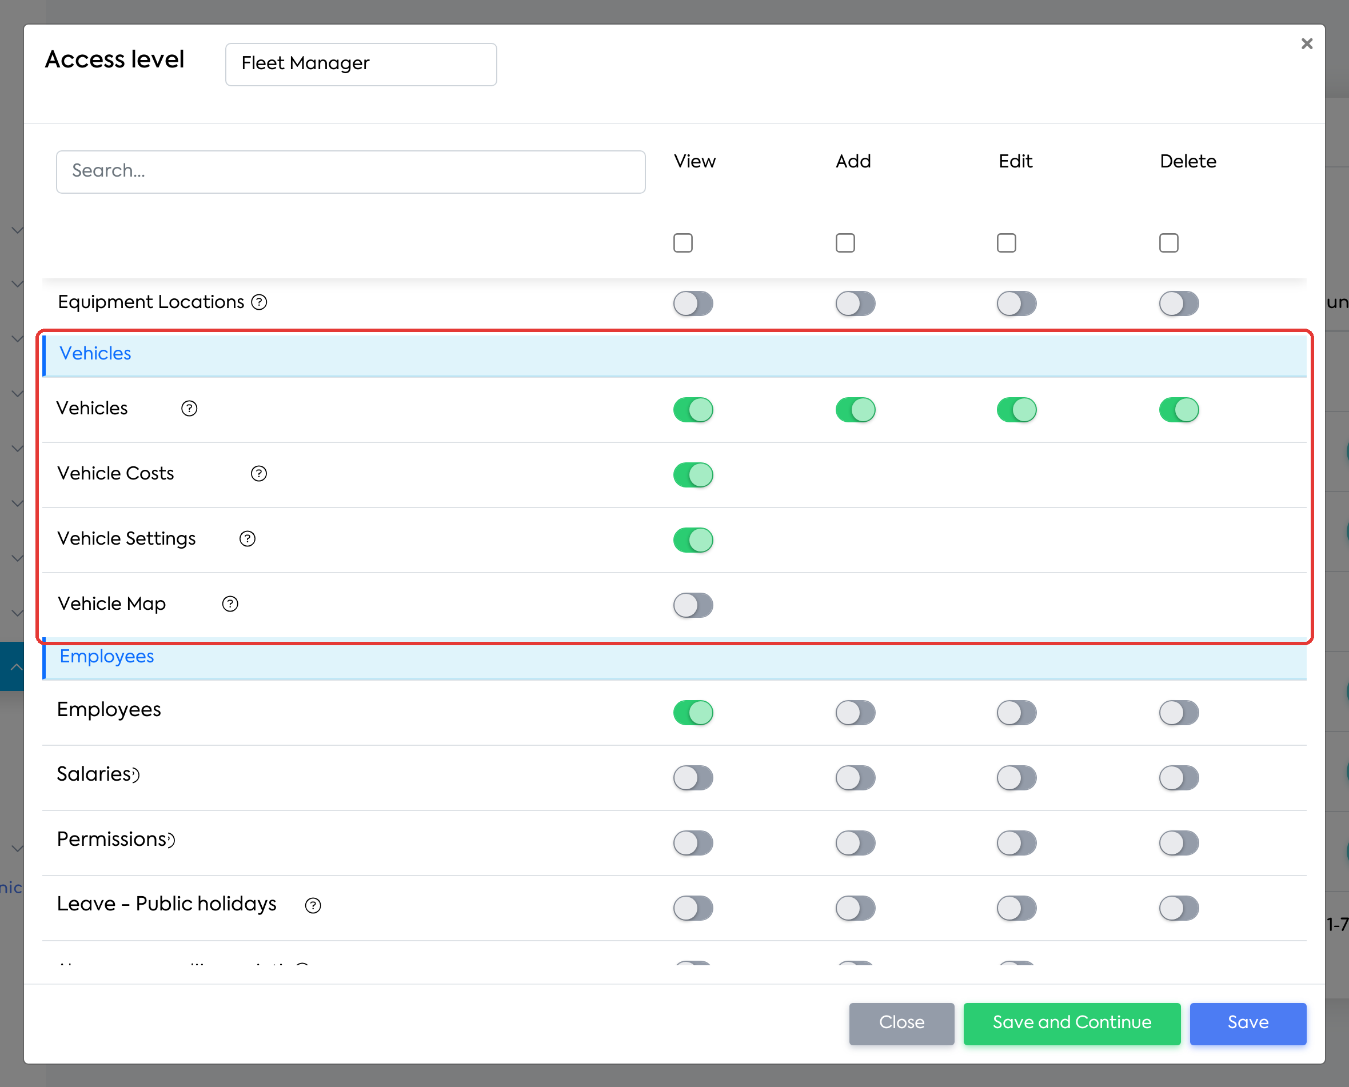Click the blue Save button

[1248, 1023]
